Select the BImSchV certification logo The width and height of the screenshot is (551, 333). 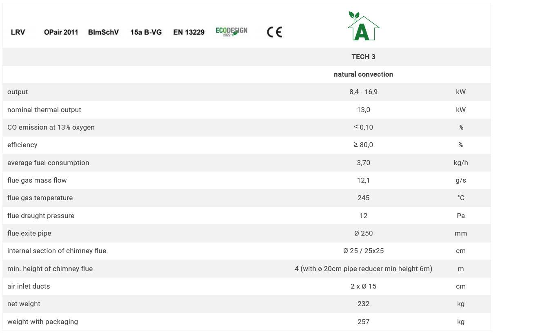(103, 32)
